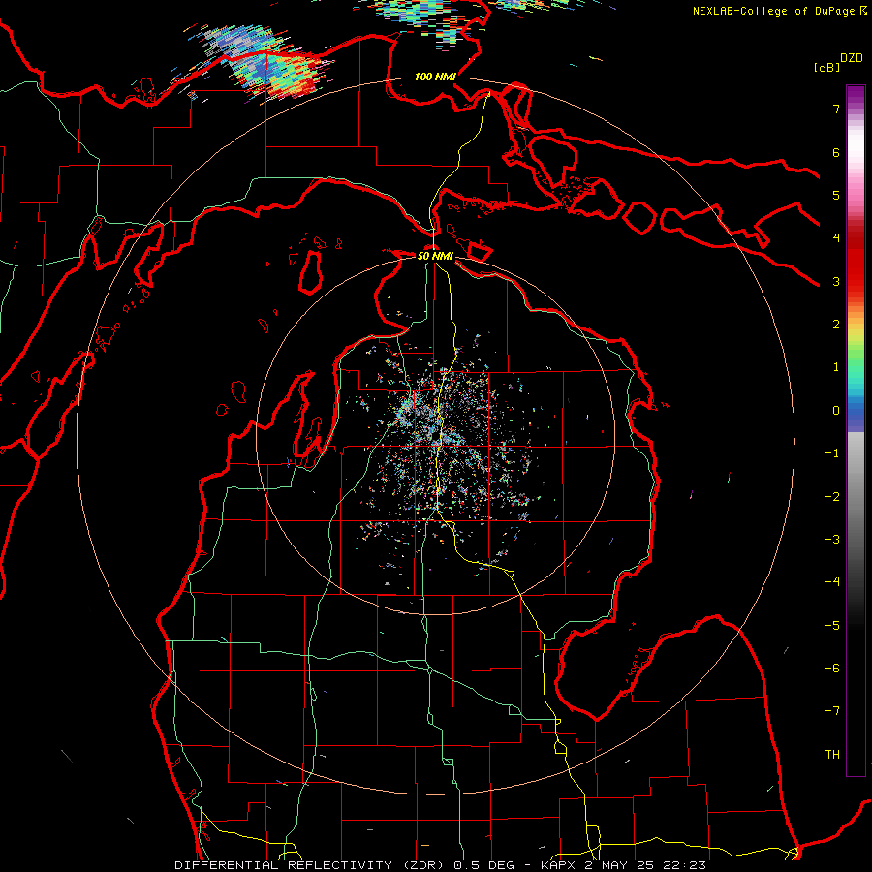Click the 6 value on color scale

[x=836, y=152]
